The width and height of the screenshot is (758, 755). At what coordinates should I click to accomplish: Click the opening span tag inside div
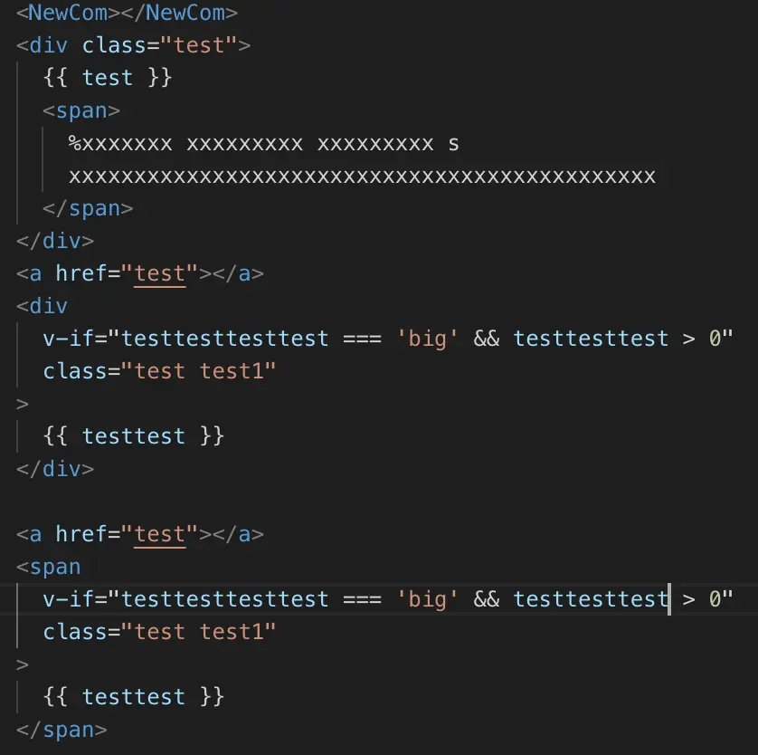pos(81,111)
